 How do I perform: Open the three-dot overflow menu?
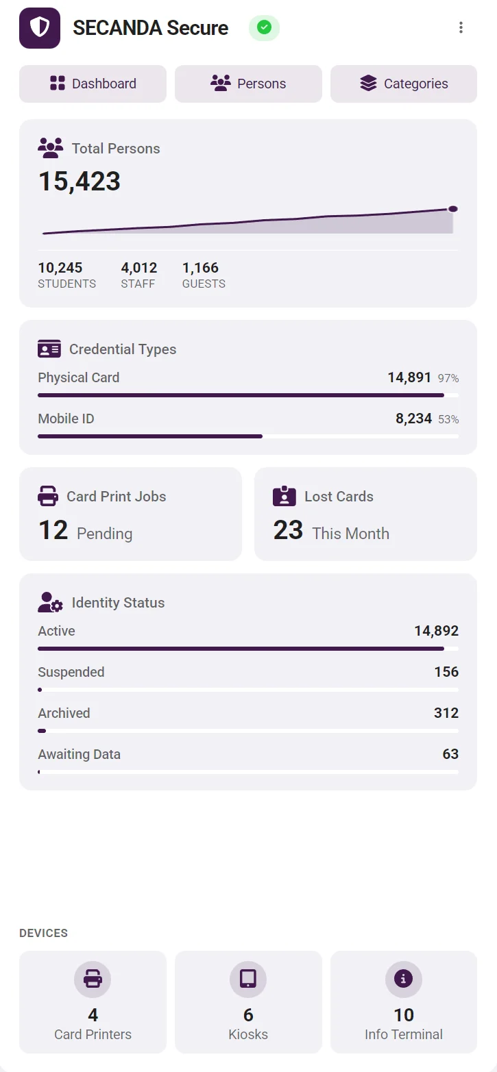tap(461, 27)
